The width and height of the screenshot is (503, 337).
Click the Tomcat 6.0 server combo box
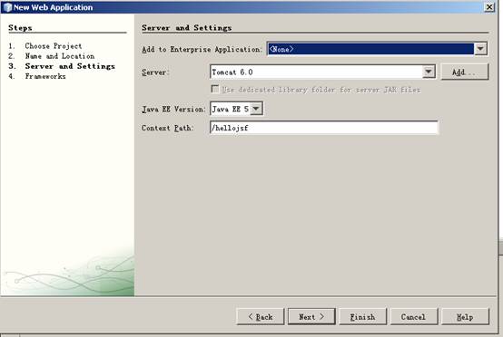[322, 72]
